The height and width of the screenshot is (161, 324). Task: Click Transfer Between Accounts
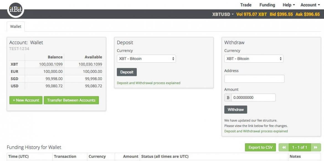click(x=71, y=100)
